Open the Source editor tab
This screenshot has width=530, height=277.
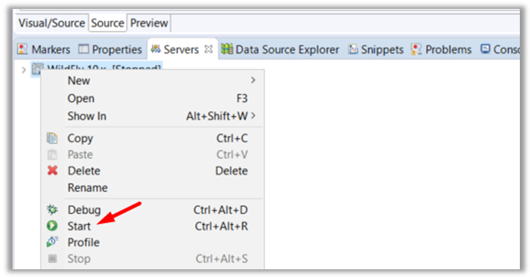click(x=107, y=23)
